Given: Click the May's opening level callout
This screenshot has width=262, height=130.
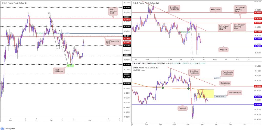Looking at the screenshot, I should click(113, 11).
